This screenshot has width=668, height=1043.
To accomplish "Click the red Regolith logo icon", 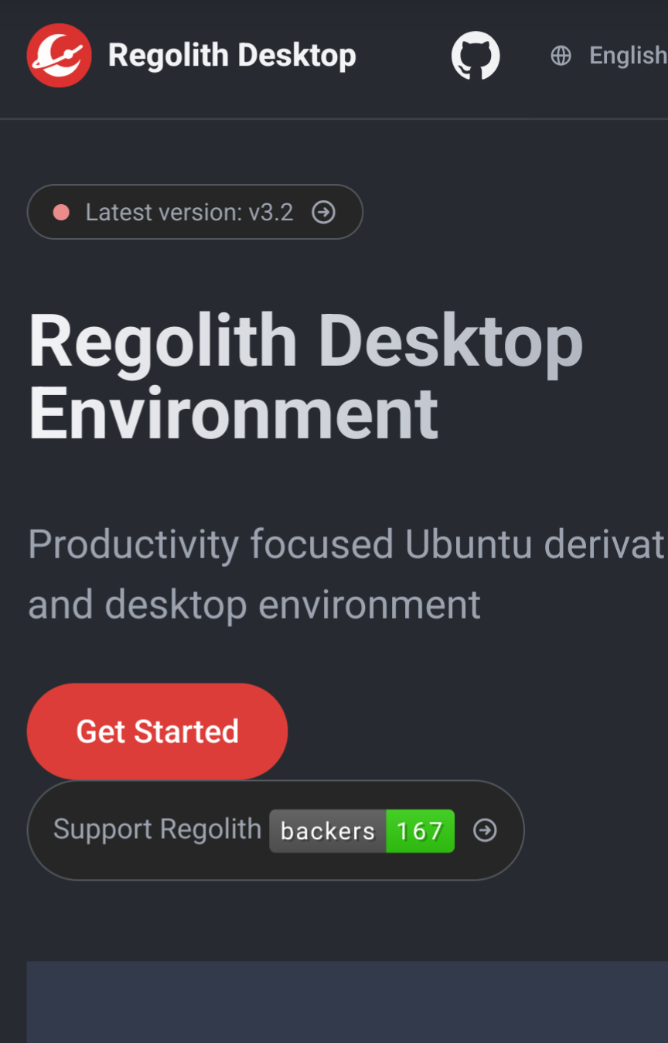I will [59, 55].
